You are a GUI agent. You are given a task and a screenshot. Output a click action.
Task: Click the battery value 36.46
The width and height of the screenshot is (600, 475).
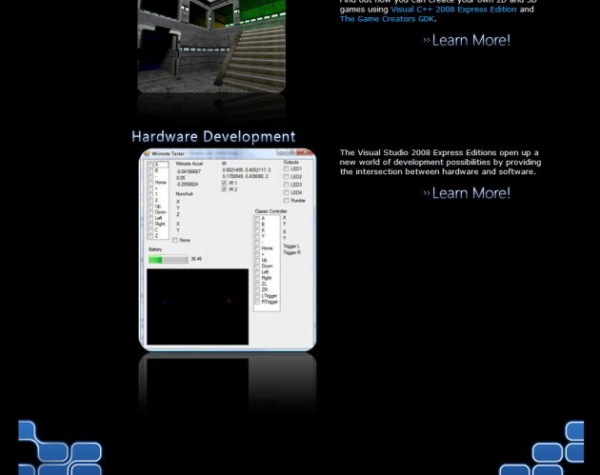coord(196,259)
